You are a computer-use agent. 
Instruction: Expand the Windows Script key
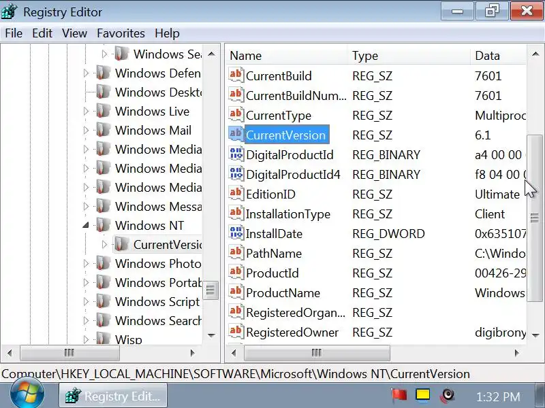tap(86, 302)
